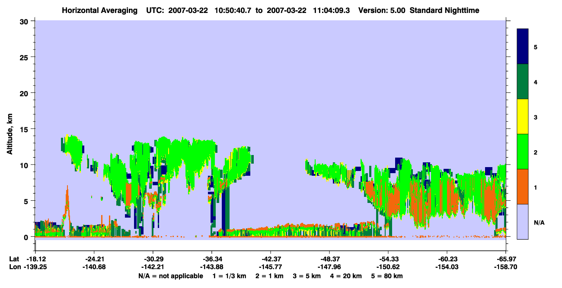The height and width of the screenshot is (288, 562).
Task: Click longitude value -150.62
Action: [x=388, y=267]
